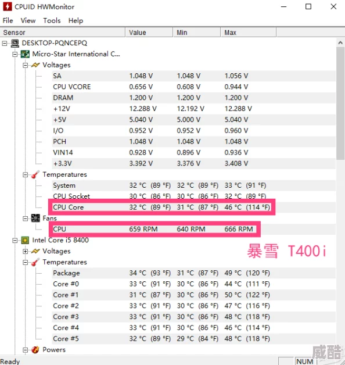The image size is (345, 365).
Task: Open the File menu
Action: point(8,20)
